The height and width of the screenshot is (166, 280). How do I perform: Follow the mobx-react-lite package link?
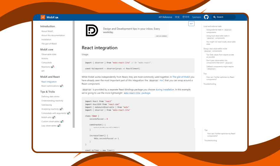(x=137, y=93)
